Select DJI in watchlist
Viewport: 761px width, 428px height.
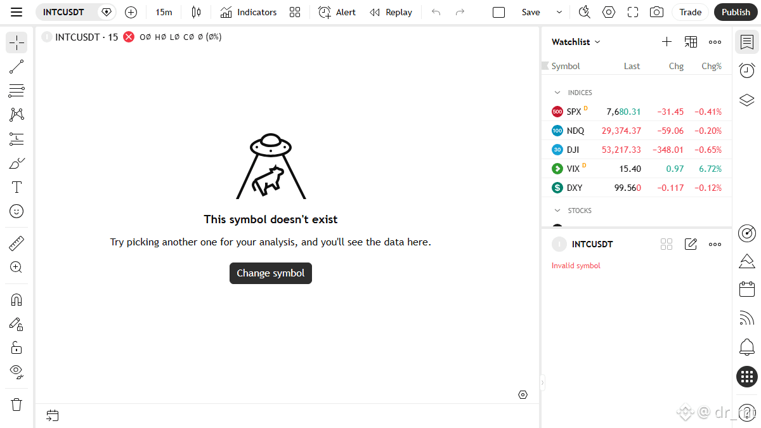637,150
